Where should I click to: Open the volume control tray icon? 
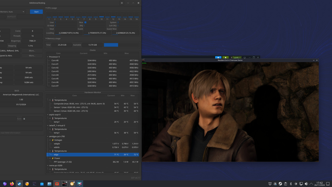pyautogui.click(x=306, y=184)
